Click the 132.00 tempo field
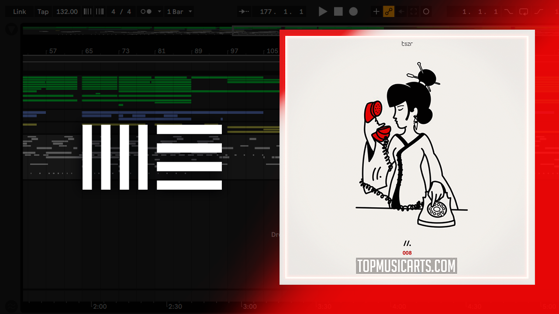 click(x=67, y=12)
